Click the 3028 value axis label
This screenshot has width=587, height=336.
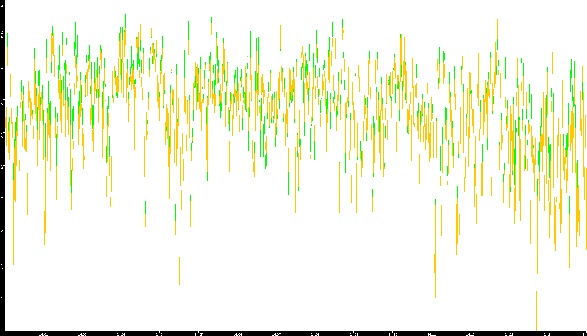pyautogui.click(x=2, y=68)
